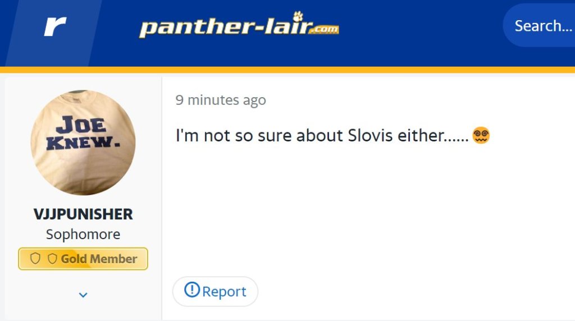575x321 pixels.
Task: Click the Rivals "r" logo
Action: tap(55, 26)
